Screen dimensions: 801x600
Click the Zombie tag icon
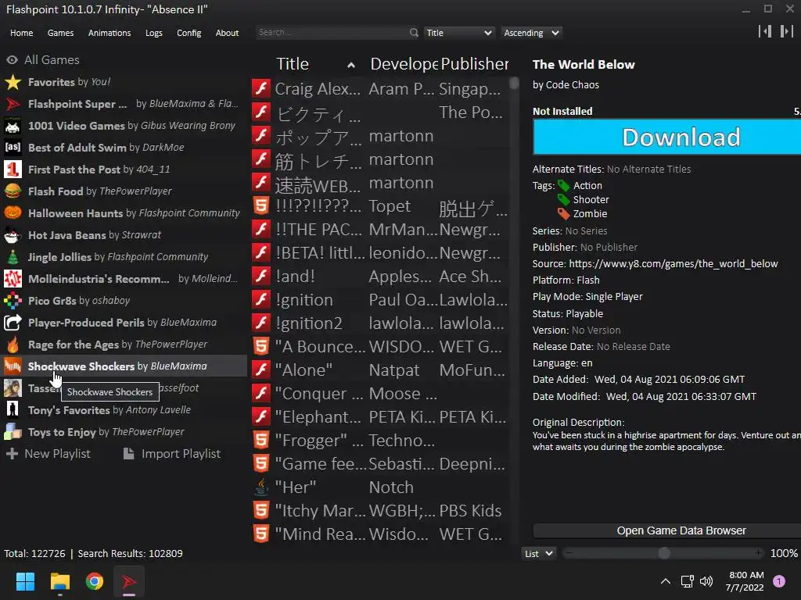pos(563,214)
